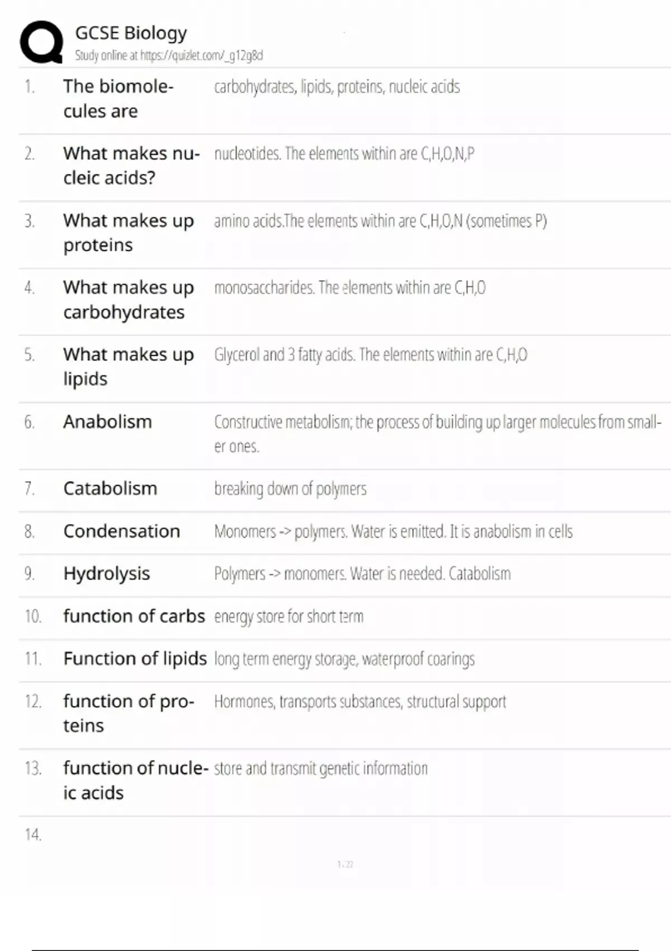Click the definition listing carbohydrates, lipids, proteins
Image resolution: width=671 pixels, height=951 pixels.
click(x=337, y=87)
